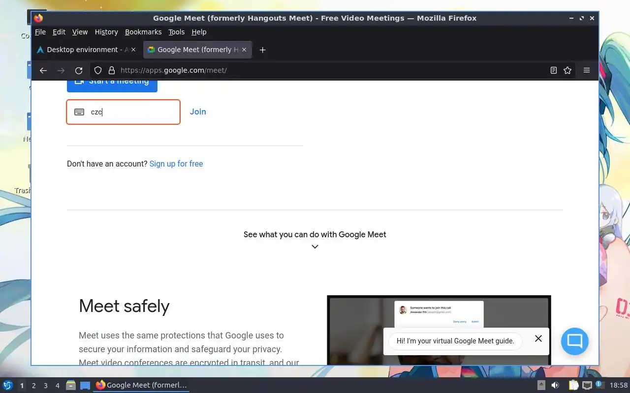Select the Google Meet Firefox taskbar entry
630x393 pixels.
pos(142,385)
